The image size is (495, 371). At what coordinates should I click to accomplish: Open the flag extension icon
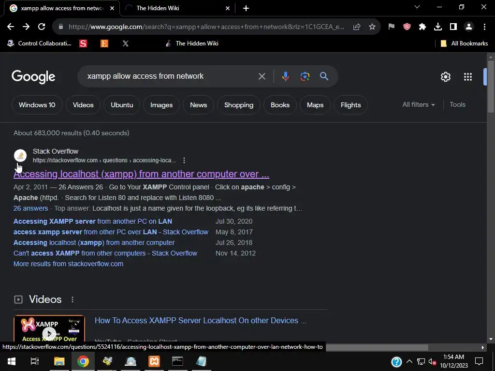click(x=392, y=27)
